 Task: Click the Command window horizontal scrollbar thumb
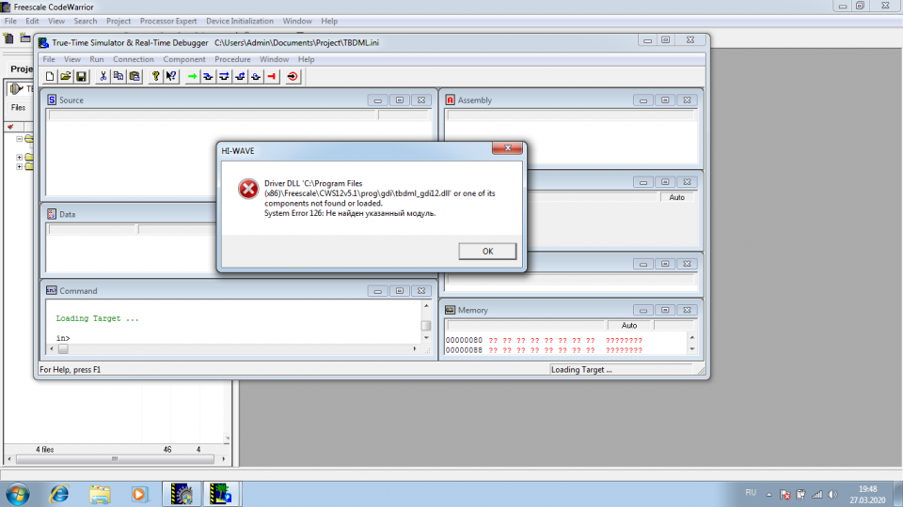(x=63, y=348)
